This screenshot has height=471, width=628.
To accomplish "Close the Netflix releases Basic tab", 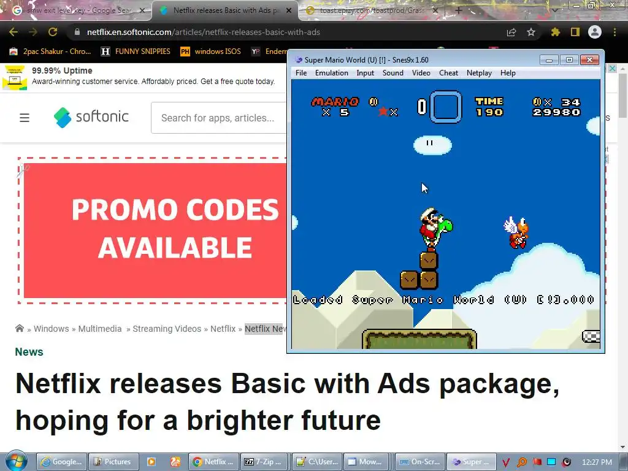I will click(289, 10).
